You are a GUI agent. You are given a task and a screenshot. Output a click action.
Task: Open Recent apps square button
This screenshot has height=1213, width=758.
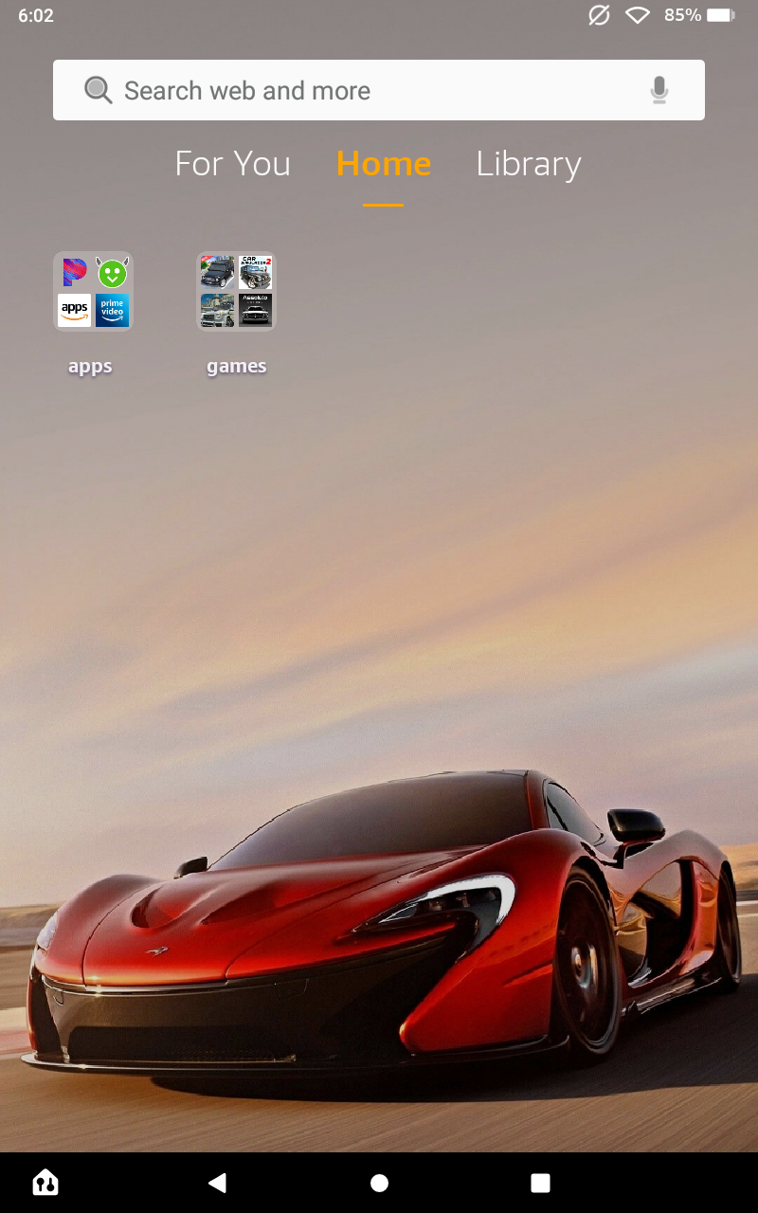(x=540, y=1183)
